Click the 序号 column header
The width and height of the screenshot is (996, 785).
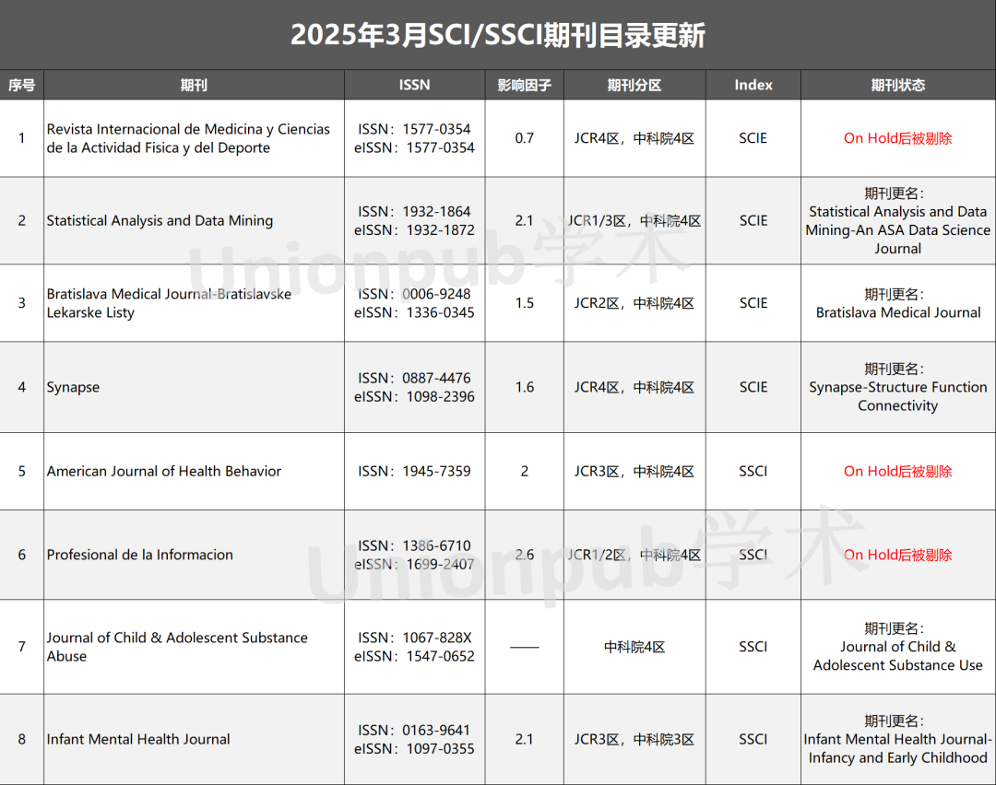[21, 85]
